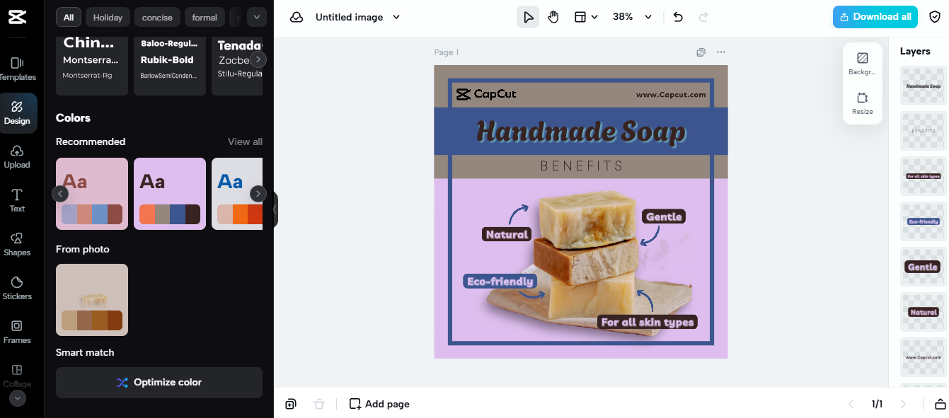Delete the page with trash icon
The height and width of the screenshot is (418, 949).
coord(319,404)
